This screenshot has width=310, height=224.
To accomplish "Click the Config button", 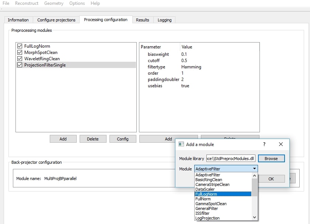I will [x=123, y=139].
